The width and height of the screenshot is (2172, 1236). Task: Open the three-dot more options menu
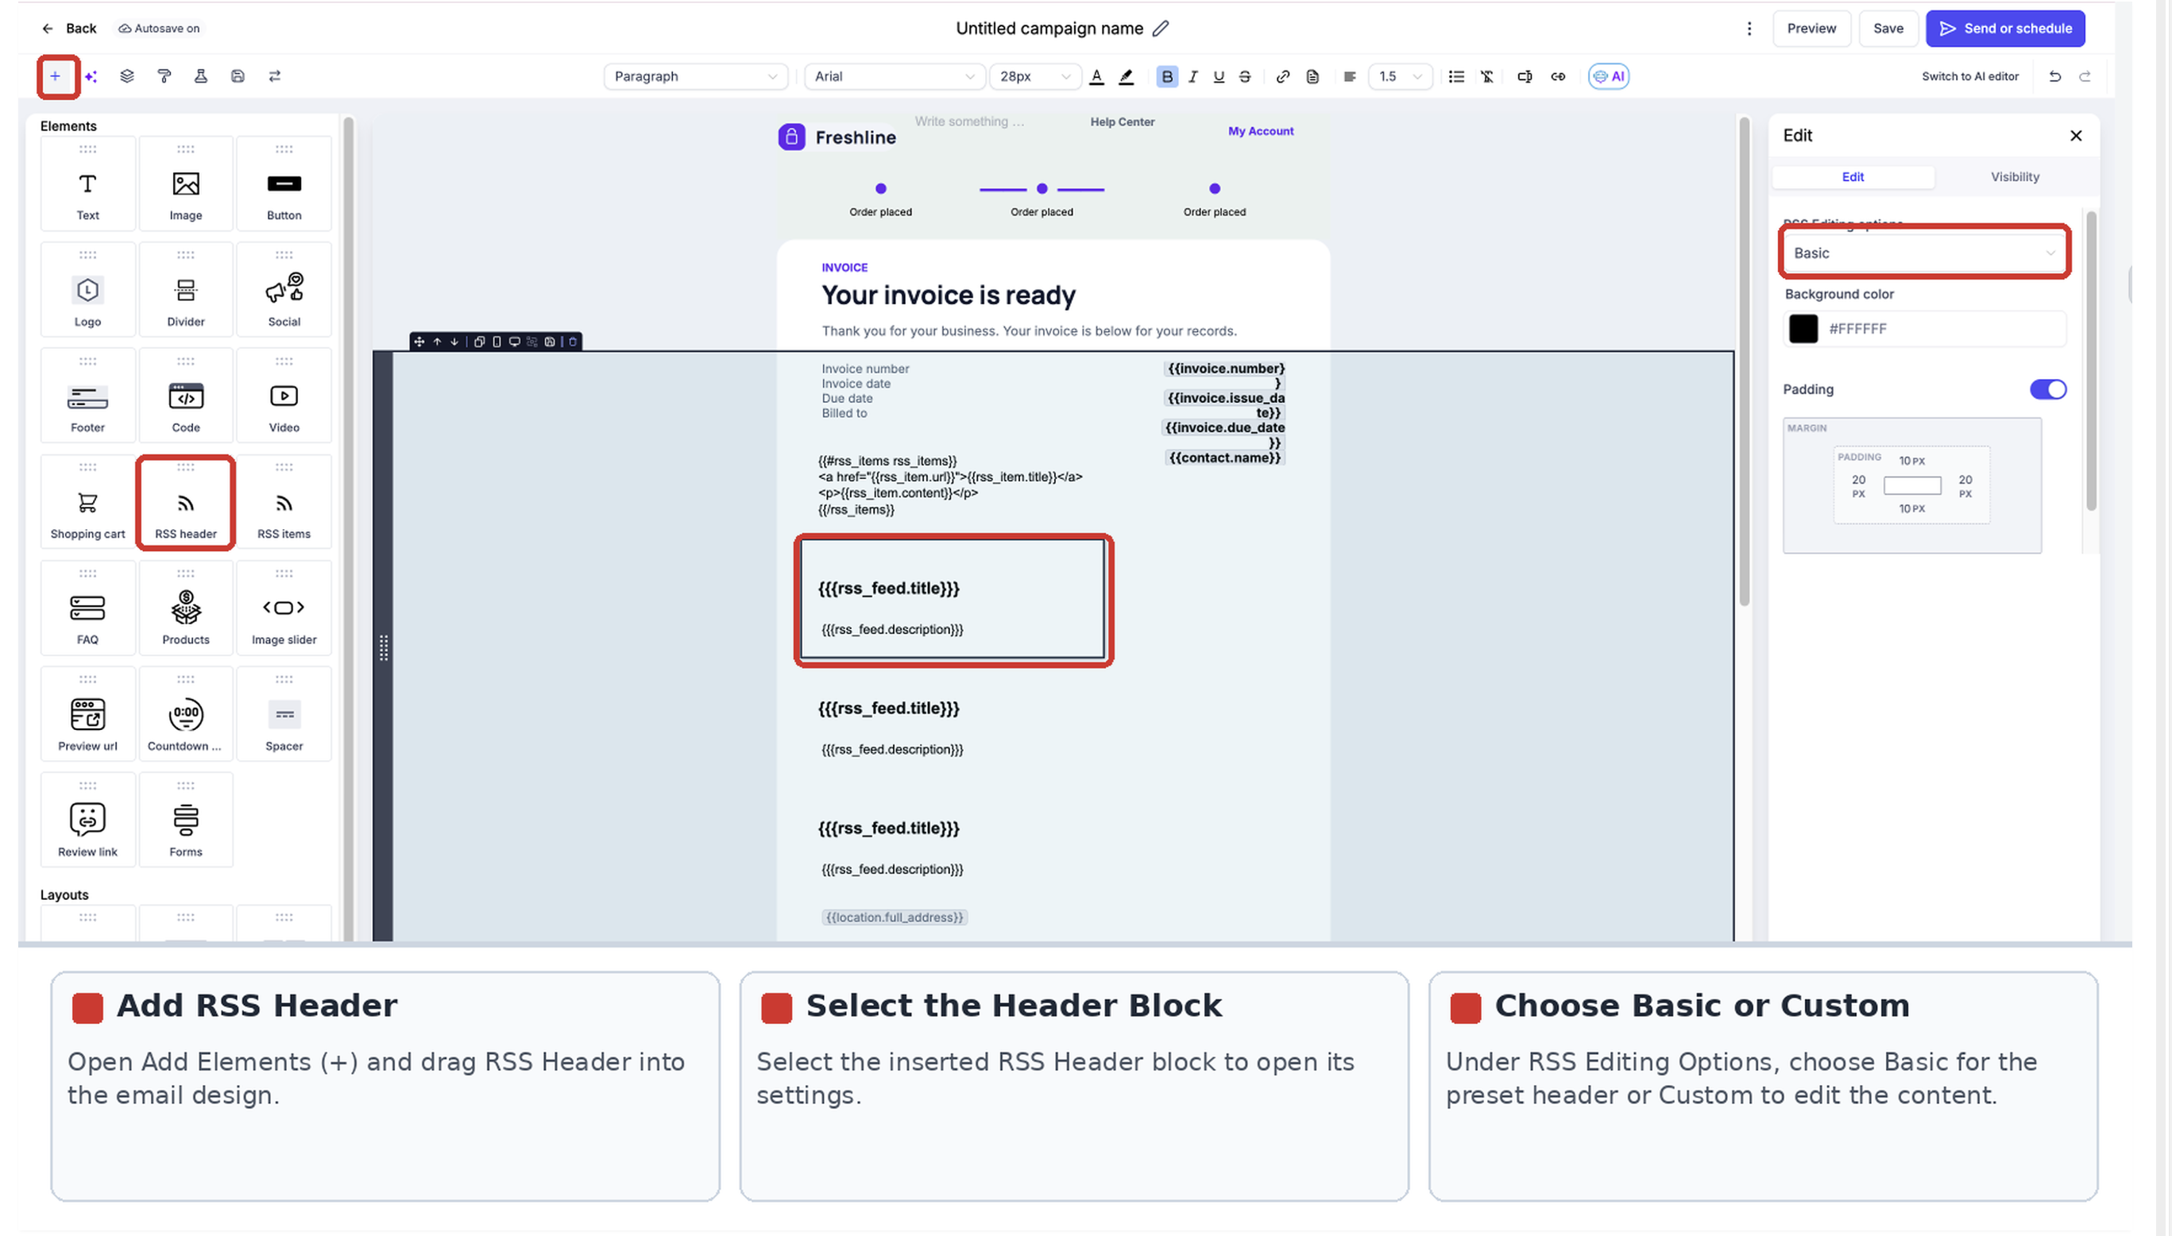point(1749,28)
